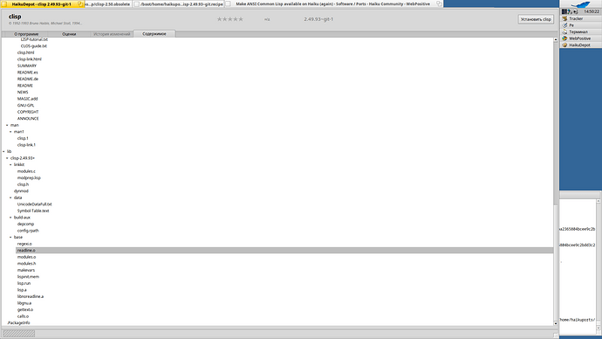Select UnicodeDataFull.txt file entry
The width and height of the screenshot is (602, 339).
[x=34, y=204]
